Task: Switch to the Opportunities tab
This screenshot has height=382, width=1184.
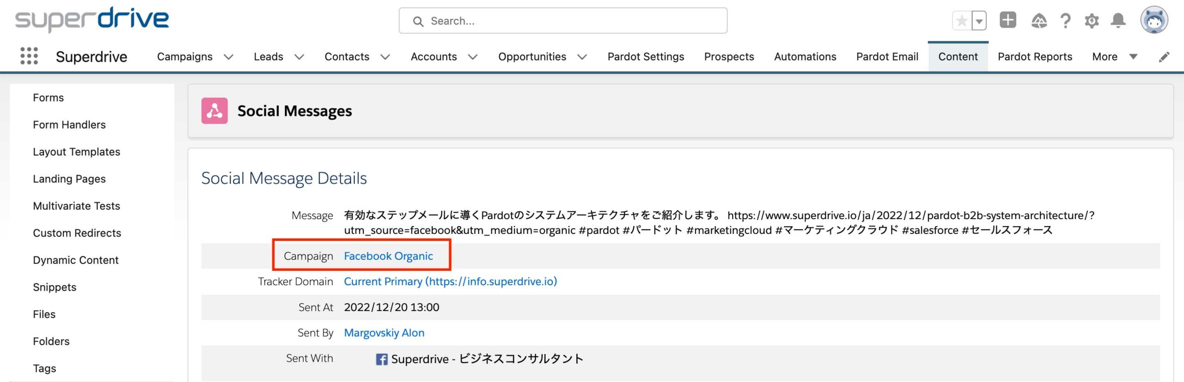Action: point(532,57)
